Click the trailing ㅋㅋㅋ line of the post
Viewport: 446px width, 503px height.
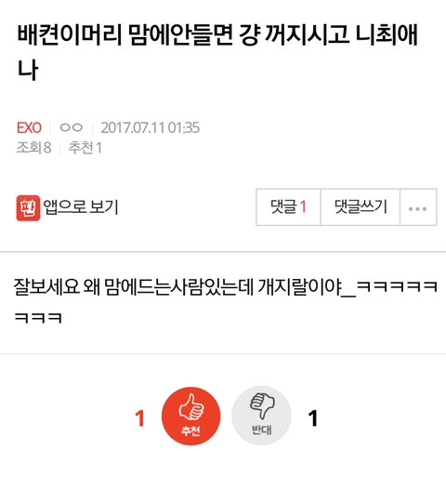point(38,318)
